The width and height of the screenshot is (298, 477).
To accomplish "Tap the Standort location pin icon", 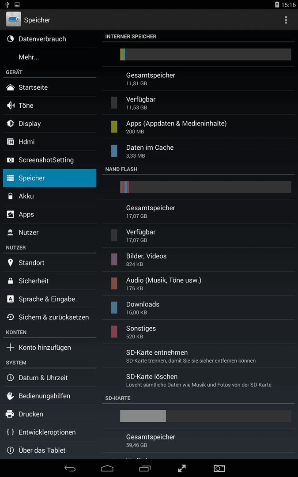I will (x=10, y=263).
